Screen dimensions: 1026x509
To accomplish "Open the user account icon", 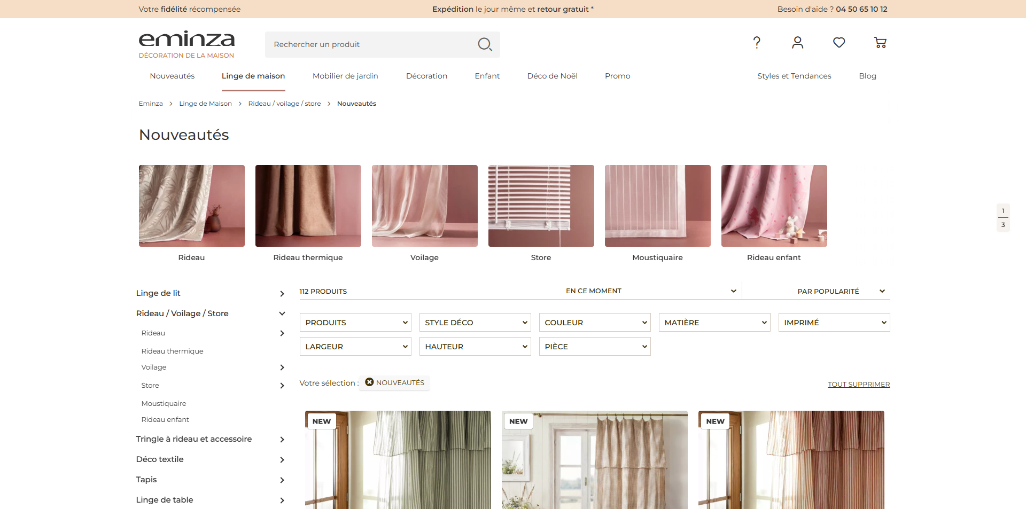I will (797, 43).
